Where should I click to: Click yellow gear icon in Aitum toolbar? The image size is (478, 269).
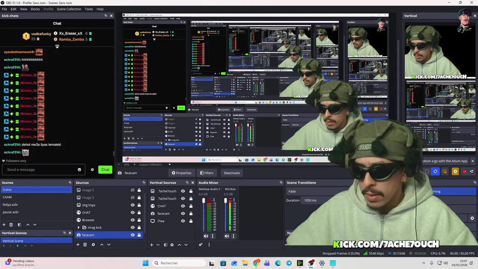(455, 171)
